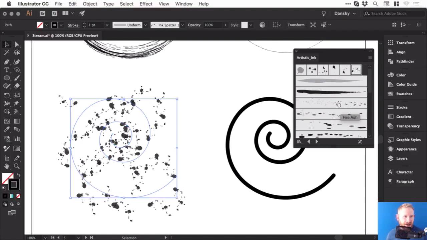
Task: Choose the Lasso tool
Action: click(x=17, y=53)
